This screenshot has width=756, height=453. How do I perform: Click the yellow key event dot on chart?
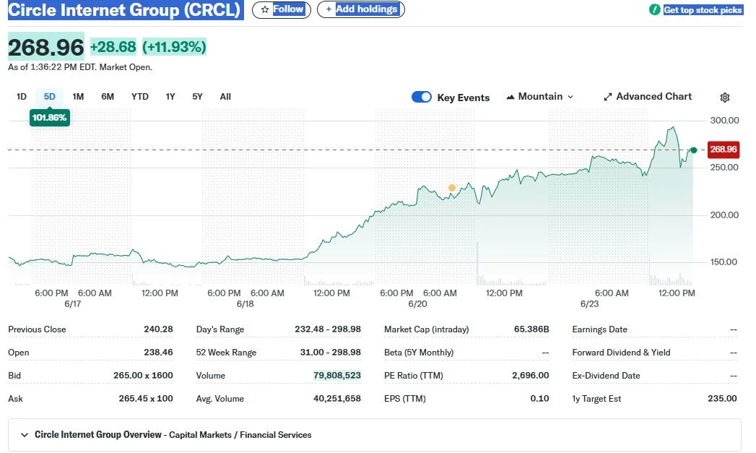pyautogui.click(x=451, y=188)
